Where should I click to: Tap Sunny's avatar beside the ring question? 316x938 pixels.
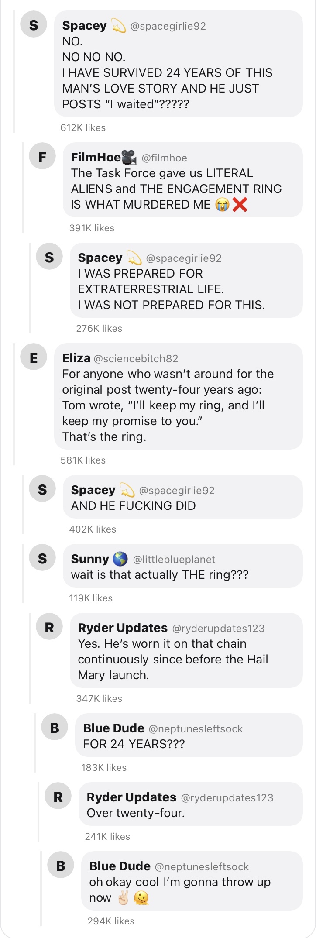pyautogui.click(x=42, y=558)
